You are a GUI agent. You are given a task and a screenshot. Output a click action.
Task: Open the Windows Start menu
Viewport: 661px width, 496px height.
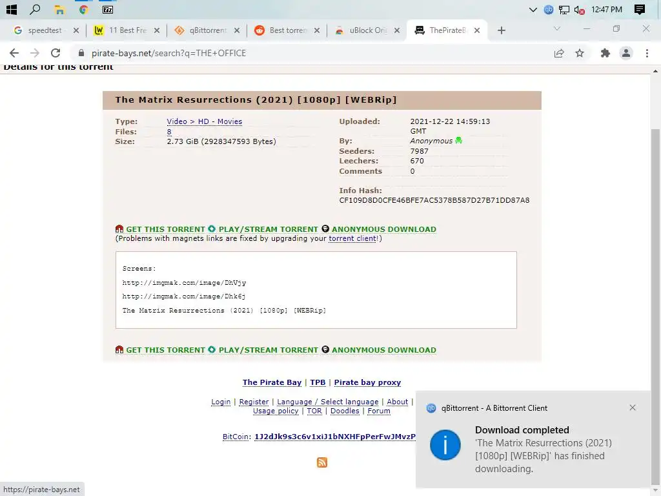click(x=12, y=9)
